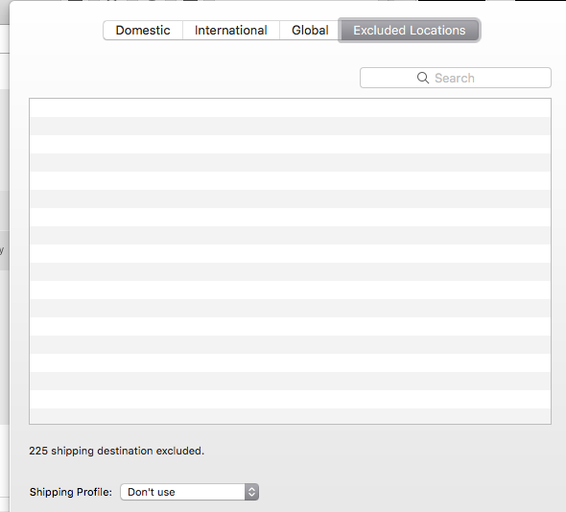The image size is (566, 512).
Task: Click the fifth row of the locations list
Action: [291, 181]
